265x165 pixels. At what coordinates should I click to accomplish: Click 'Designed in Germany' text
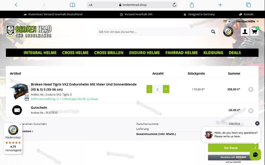(x=201, y=14)
